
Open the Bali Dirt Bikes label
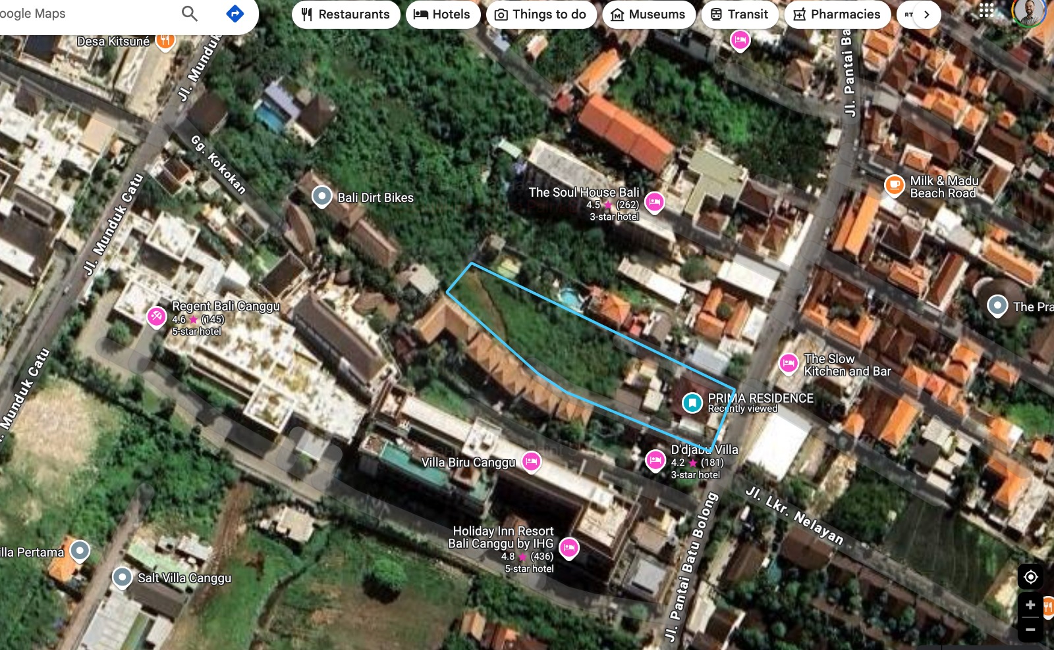tap(375, 197)
